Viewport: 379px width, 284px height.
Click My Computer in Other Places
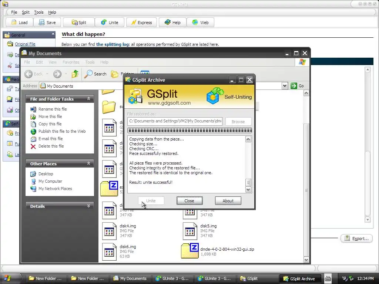[50, 181]
